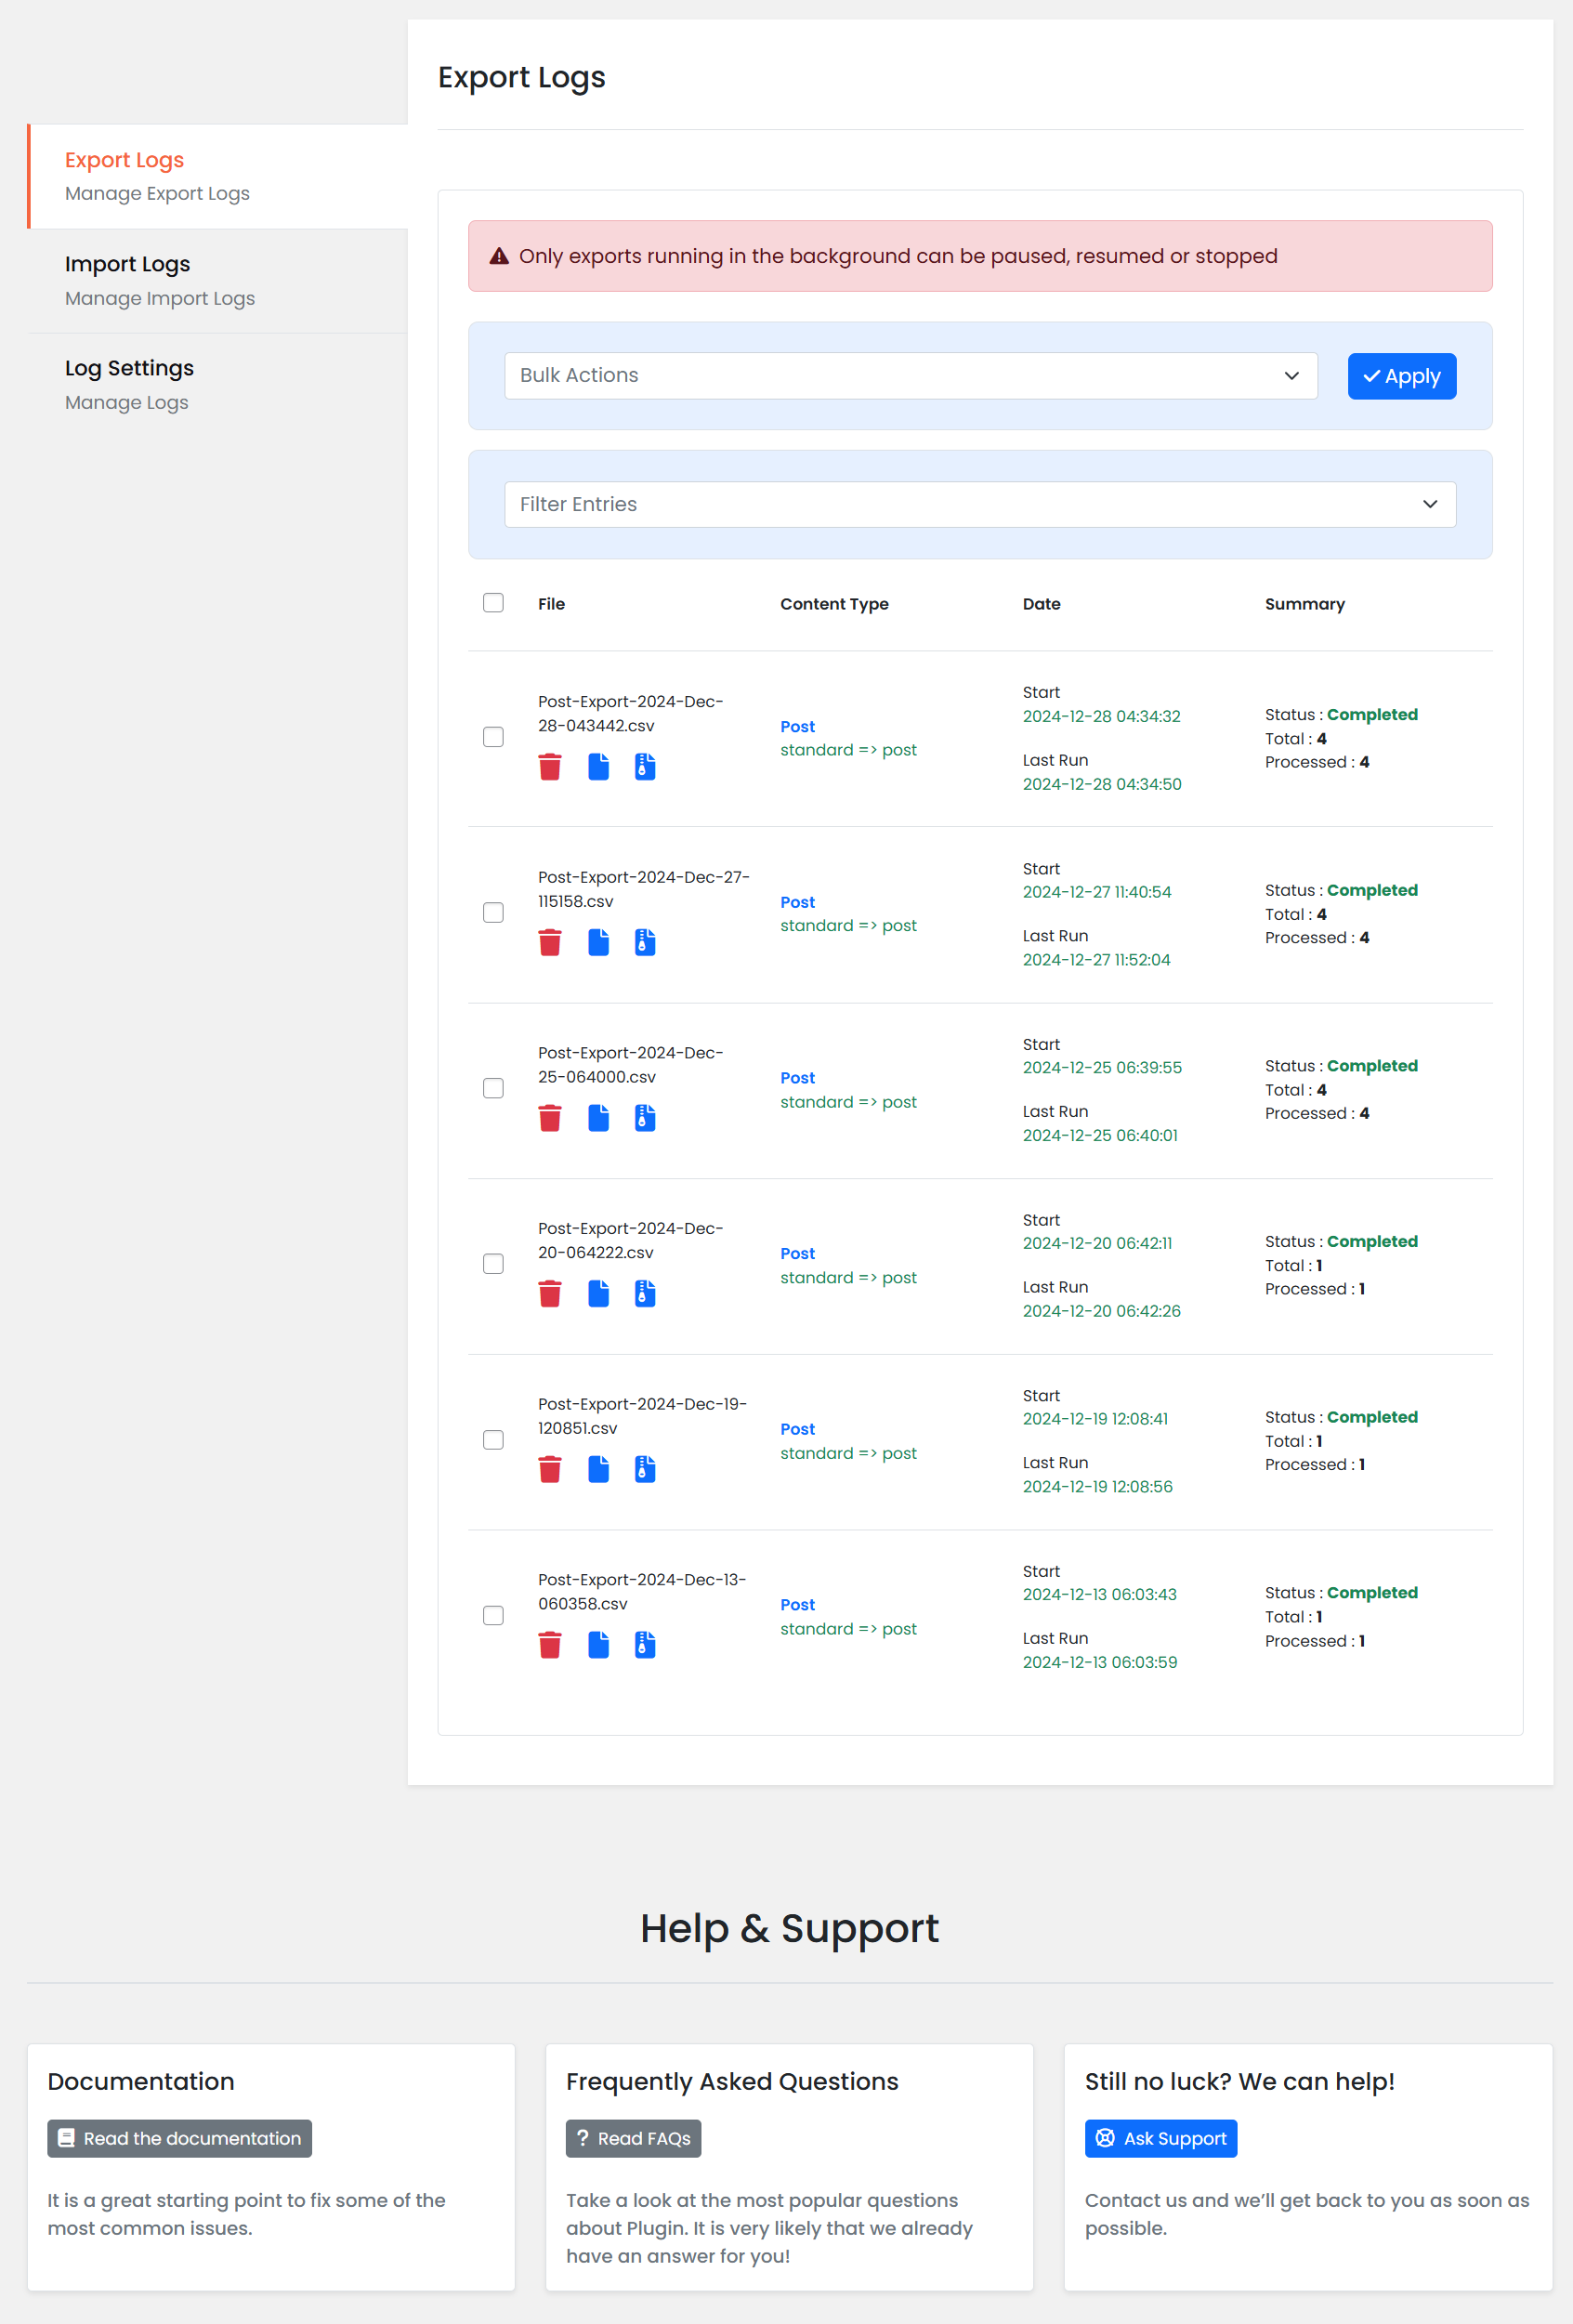Screen dimensions: 1573x2324
Task: Check the box for Post-Export-2024-Dec-27-115158.csv row
Action: point(493,912)
